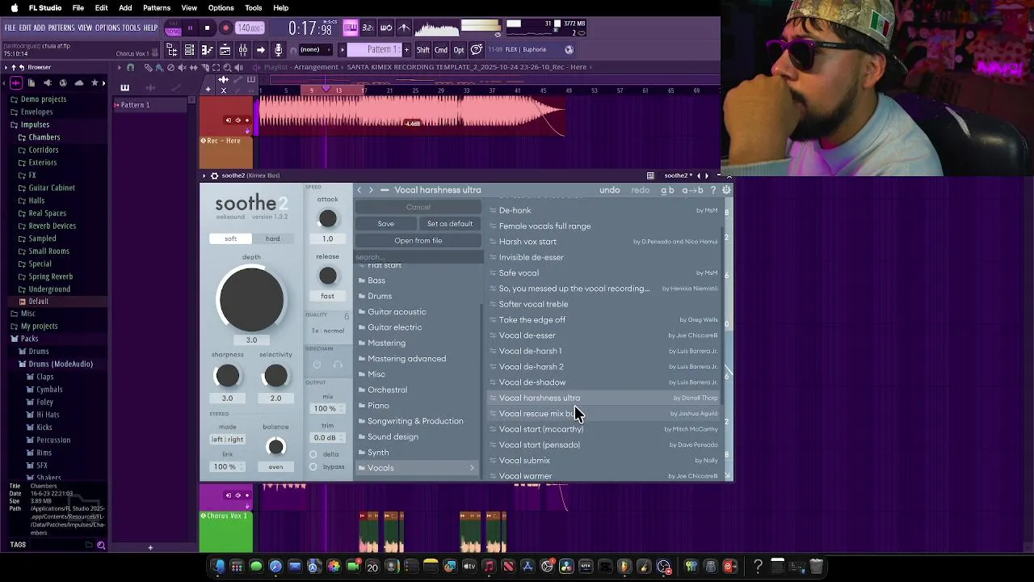Click undo in soothe2 header
Viewport: 1034px width, 582px height.
tap(610, 190)
